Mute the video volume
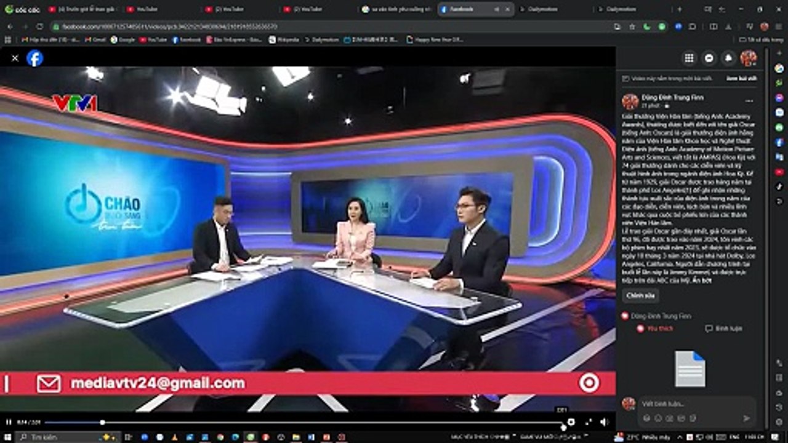788x443 pixels. tap(604, 422)
